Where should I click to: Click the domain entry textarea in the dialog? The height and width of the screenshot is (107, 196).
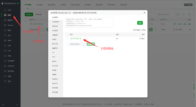pyautogui.click(x=89, y=22)
